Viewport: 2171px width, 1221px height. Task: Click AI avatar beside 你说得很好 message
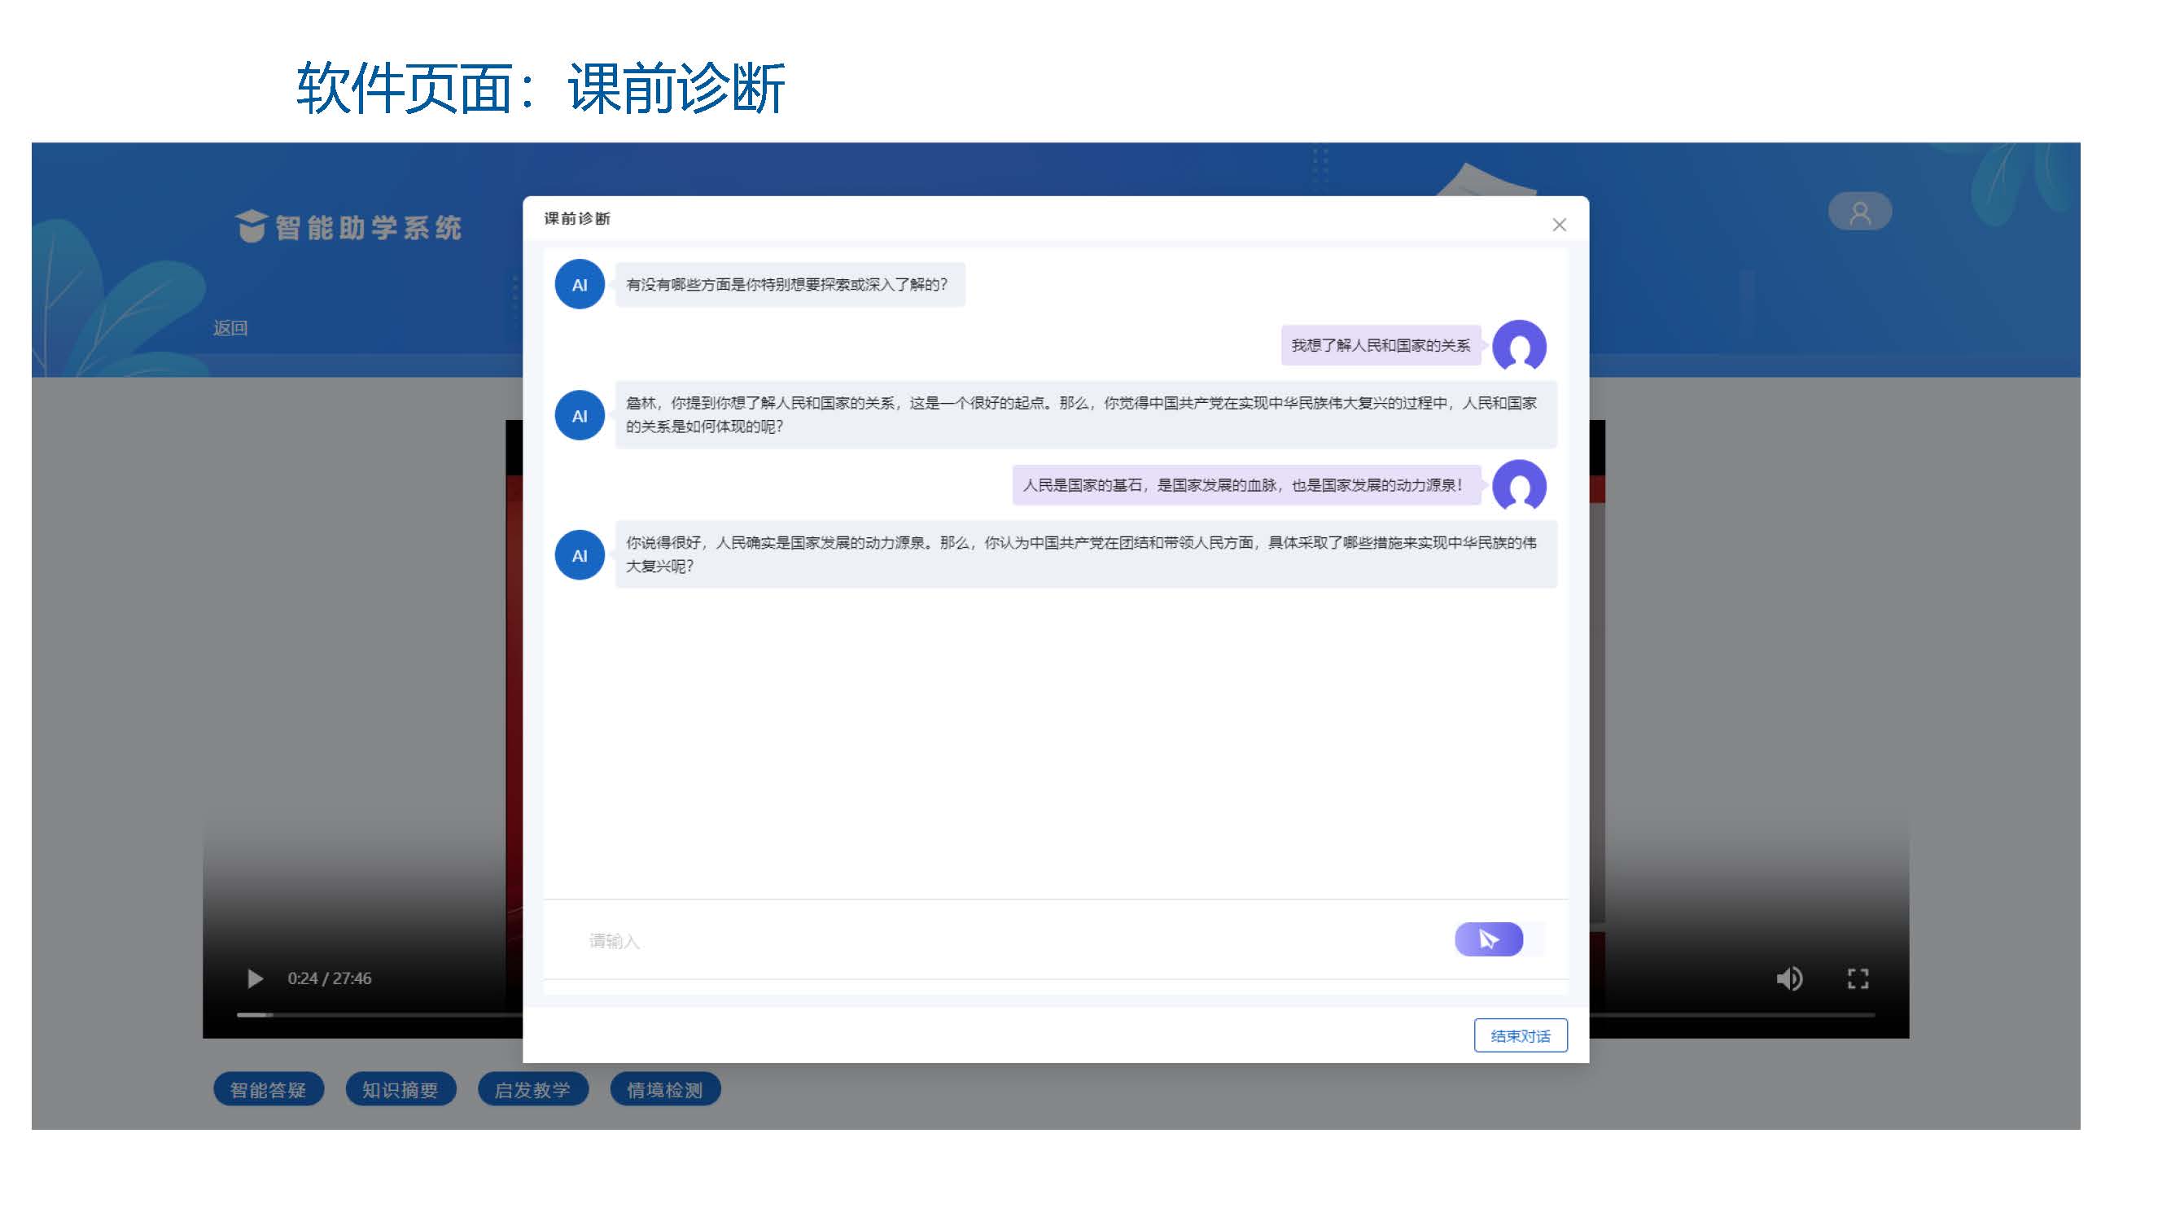point(579,555)
